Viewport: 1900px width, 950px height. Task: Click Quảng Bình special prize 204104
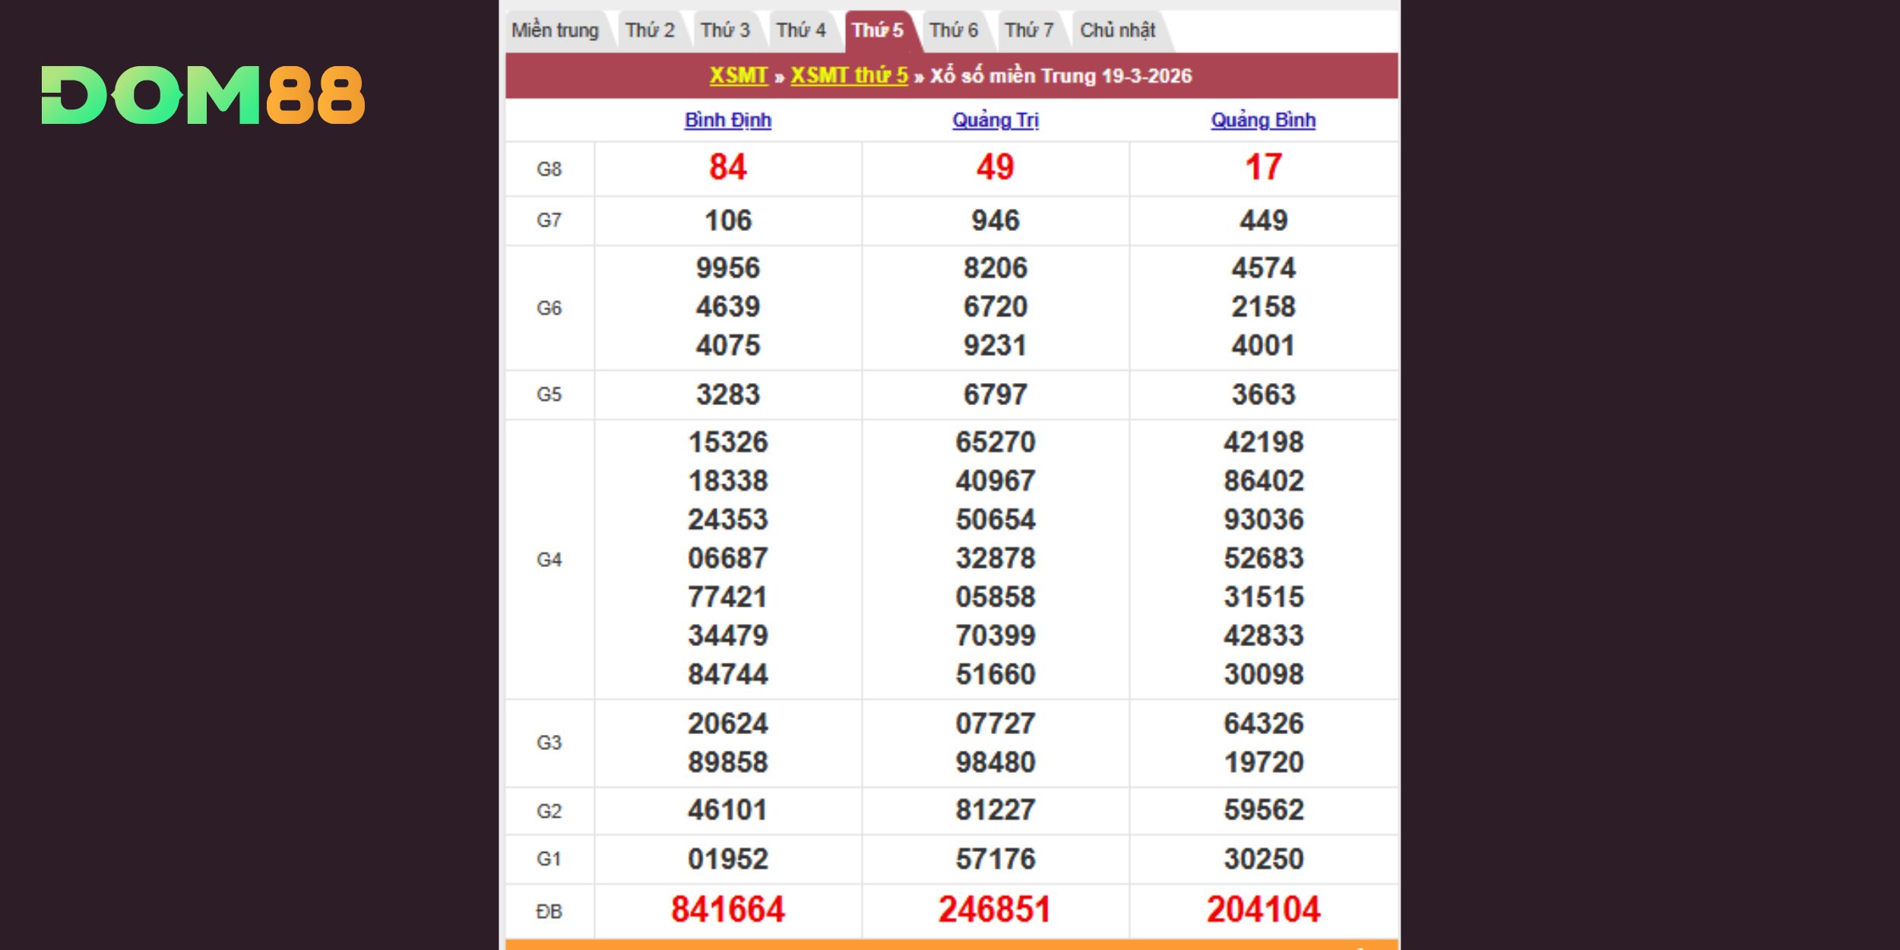[x=1263, y=910]
